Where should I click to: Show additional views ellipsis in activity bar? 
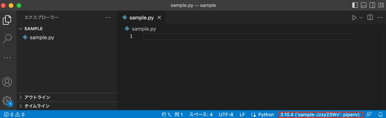coord(7,58)
